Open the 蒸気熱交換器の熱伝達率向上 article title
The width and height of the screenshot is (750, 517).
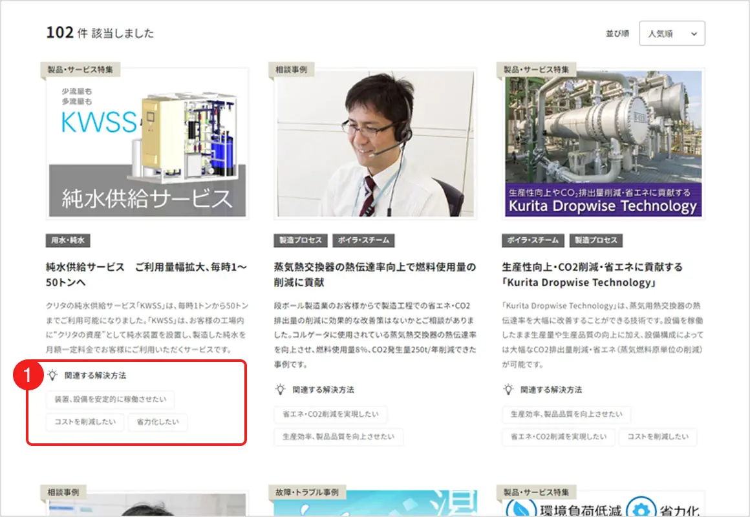point(374,274)
